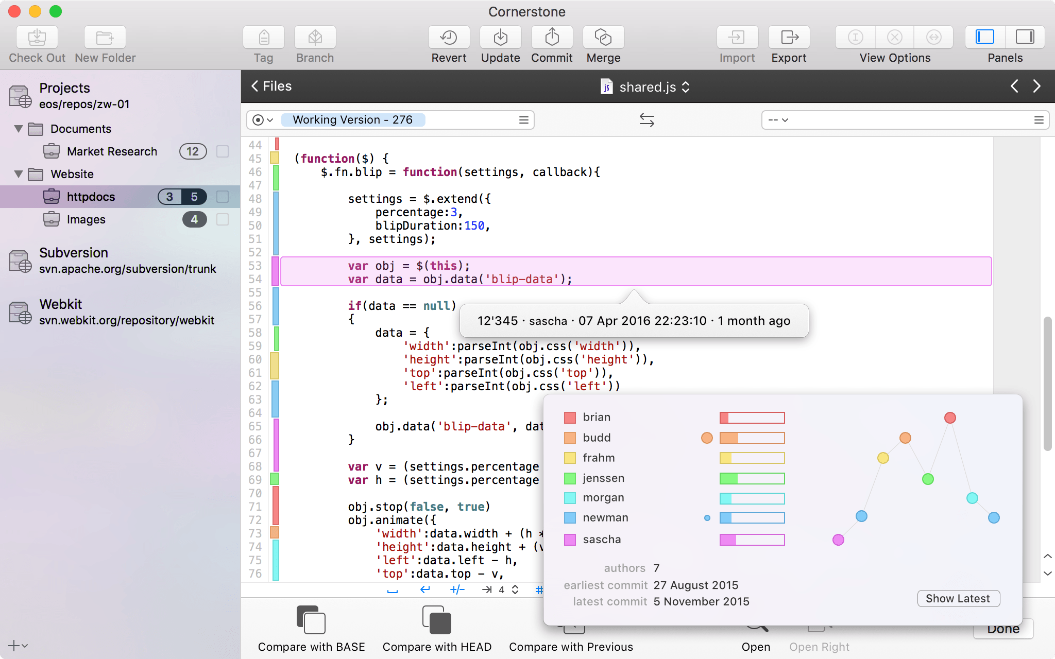Toggle the right inspector panel visibility
Image resolution: width=1055 pixels, height=659 pixels.
(1025, 37)
